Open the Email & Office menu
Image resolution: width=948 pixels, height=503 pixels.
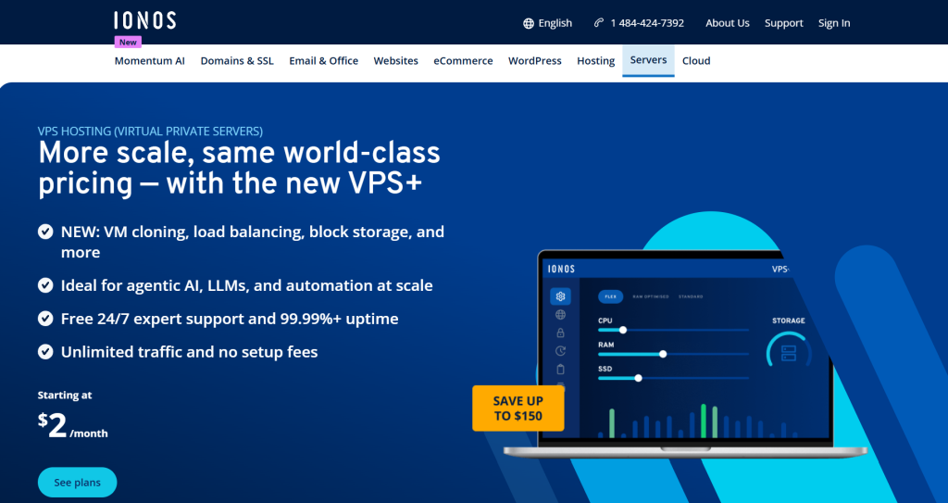(323, 60)
